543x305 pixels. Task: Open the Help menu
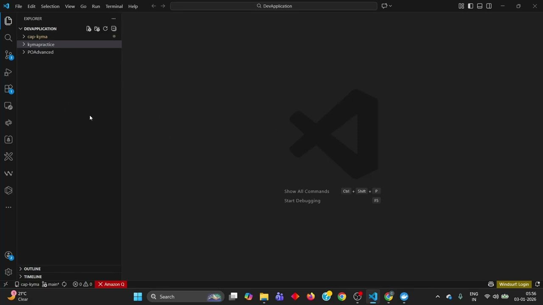pos(133,6)
